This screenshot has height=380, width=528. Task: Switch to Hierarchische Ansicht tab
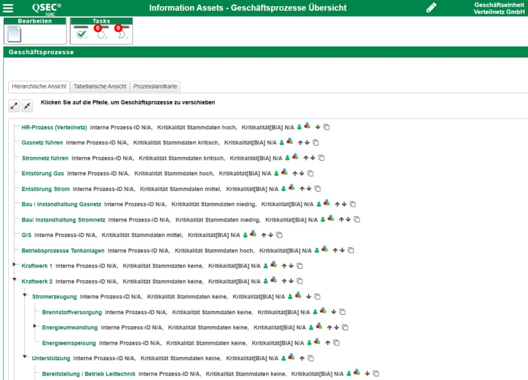[39, 86]
